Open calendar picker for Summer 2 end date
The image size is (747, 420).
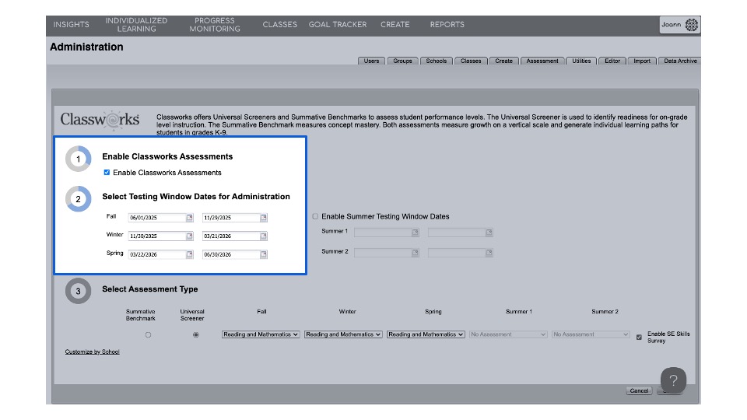489,253
